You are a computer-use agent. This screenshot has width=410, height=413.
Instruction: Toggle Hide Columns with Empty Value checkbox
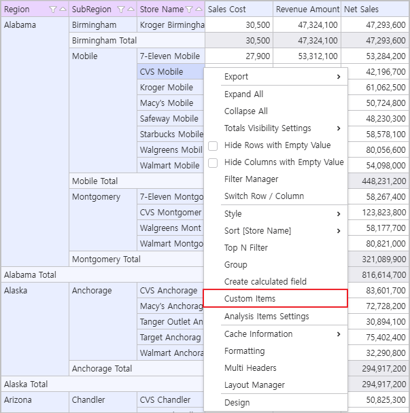click(x=213, y=162)
